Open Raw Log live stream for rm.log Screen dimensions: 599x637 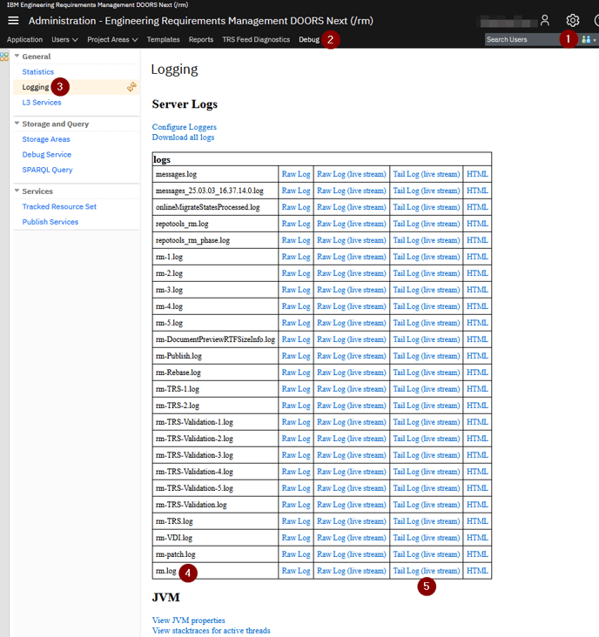(x=352, y=571)
